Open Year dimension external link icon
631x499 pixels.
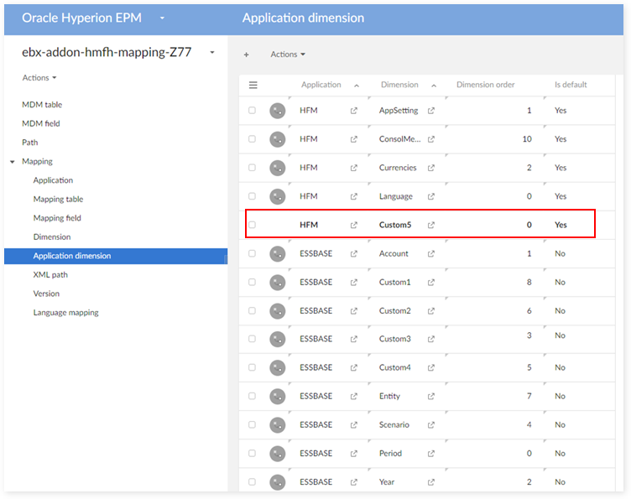point(431,481)
